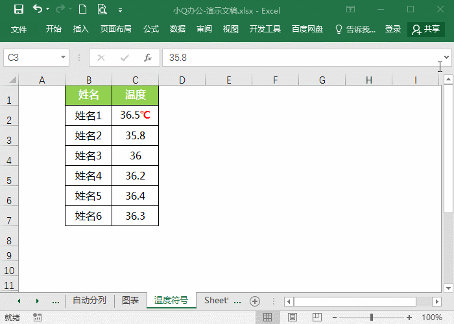Switch to the 图表 sheet tab
Screen dimensions: 454x324
[x=130, y=300]
